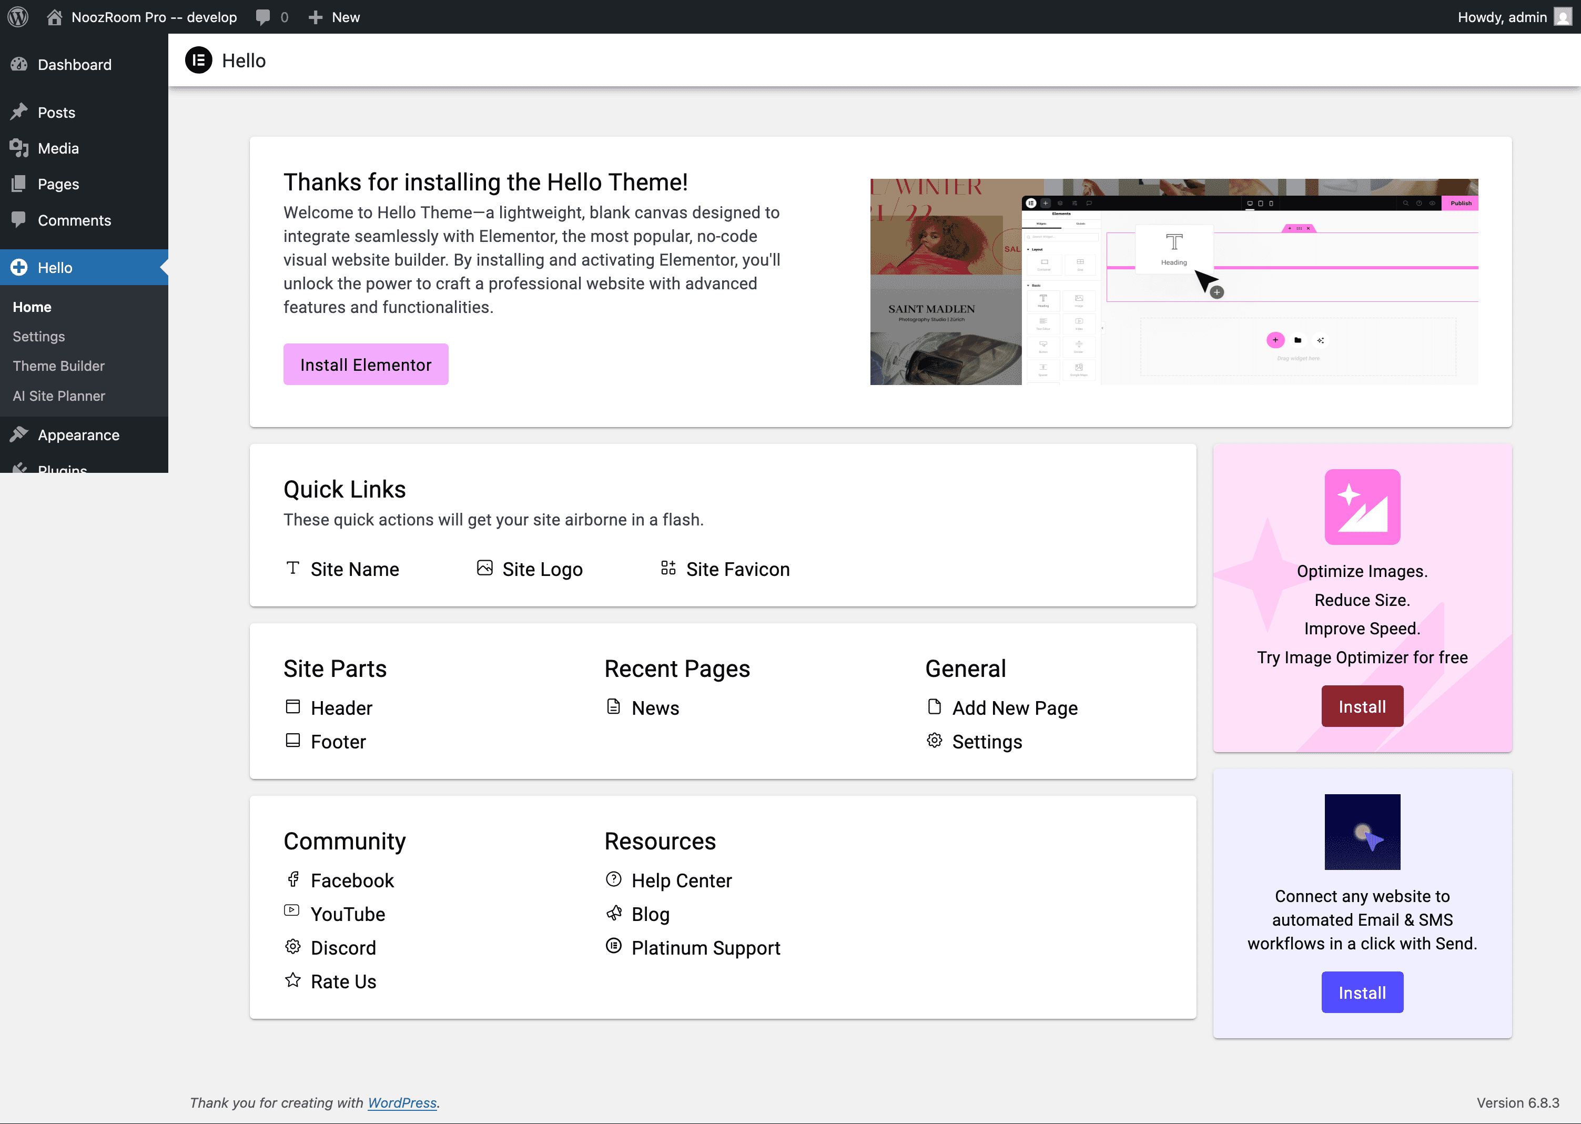Open Theme Builder from the Hello menu

[59, 366]
